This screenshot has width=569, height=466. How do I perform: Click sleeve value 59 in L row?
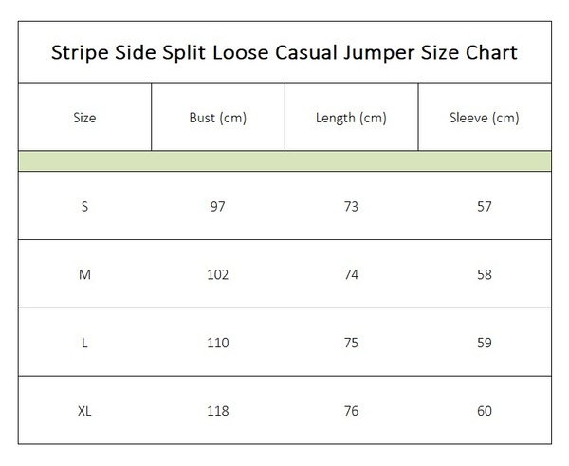coord(485,343)
